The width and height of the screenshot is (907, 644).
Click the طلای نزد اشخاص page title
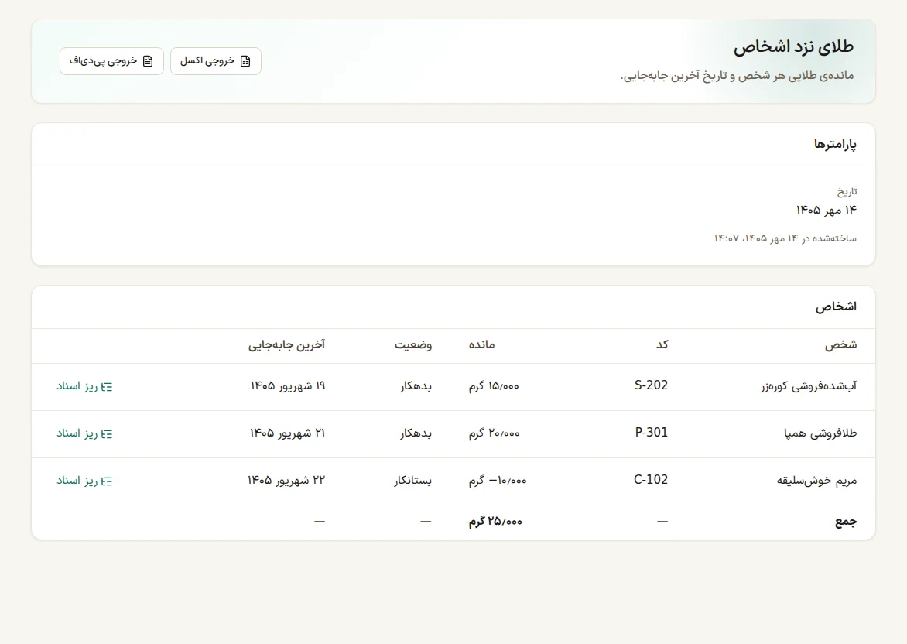[794, 47]
